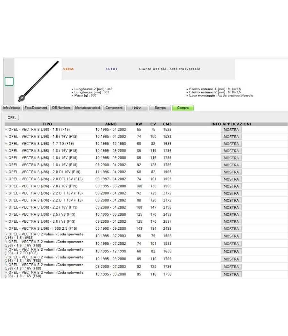288x336 pixels.
Task: Click the OPEL brand filter button
Action: [x=12, y=117]
